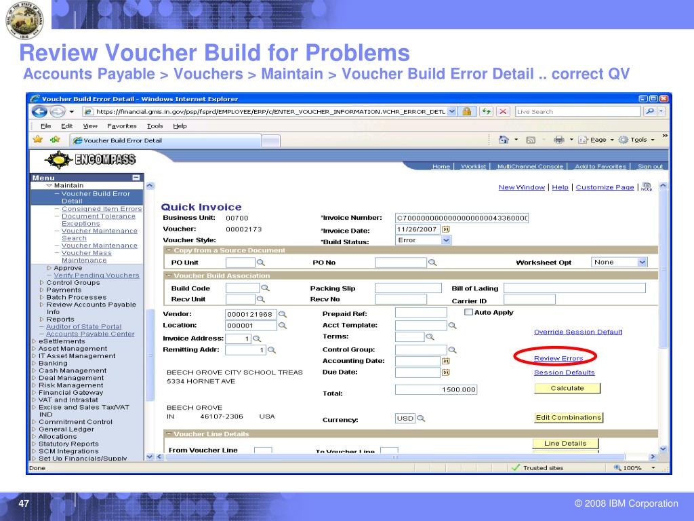The width and height of the screenshot is (694, 521).
Task: Click the Location lookup magnifier
Action: (x=283, y=326)
